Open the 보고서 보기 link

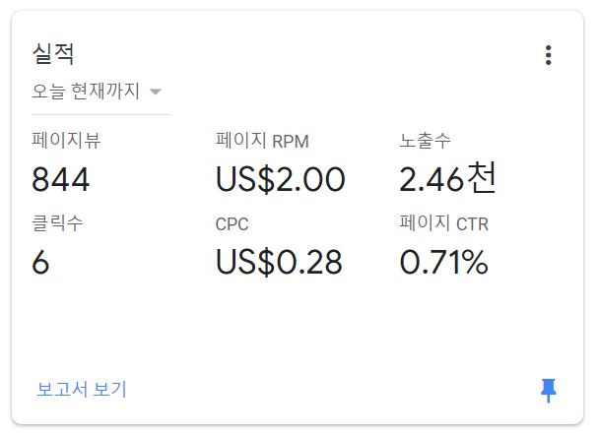(x=81, y=389)
